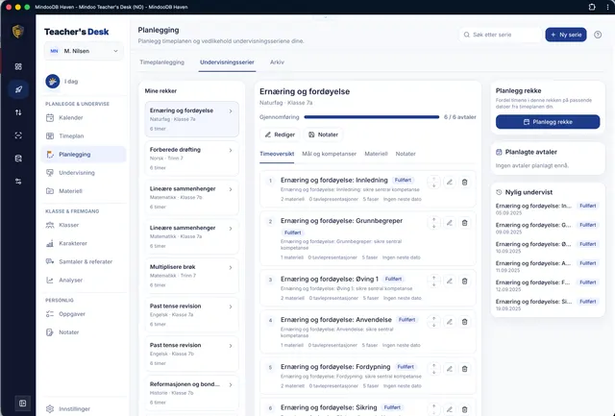The height and width of the screenshot is (416, 615).
Task: Reorder lesson Fordypning with up/down arrows
Action: tap(433, 369)
